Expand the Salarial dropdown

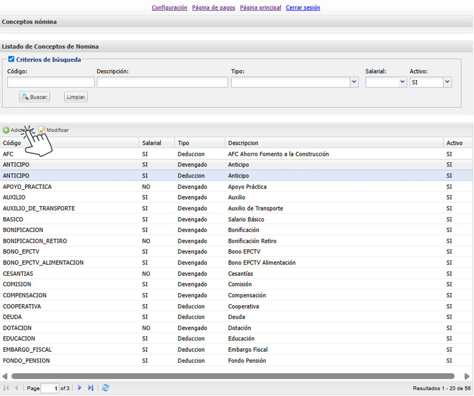(x=402, y=83)
